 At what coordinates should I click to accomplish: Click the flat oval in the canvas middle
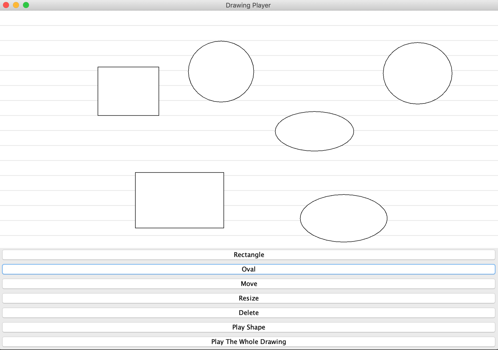click(314, 131)
